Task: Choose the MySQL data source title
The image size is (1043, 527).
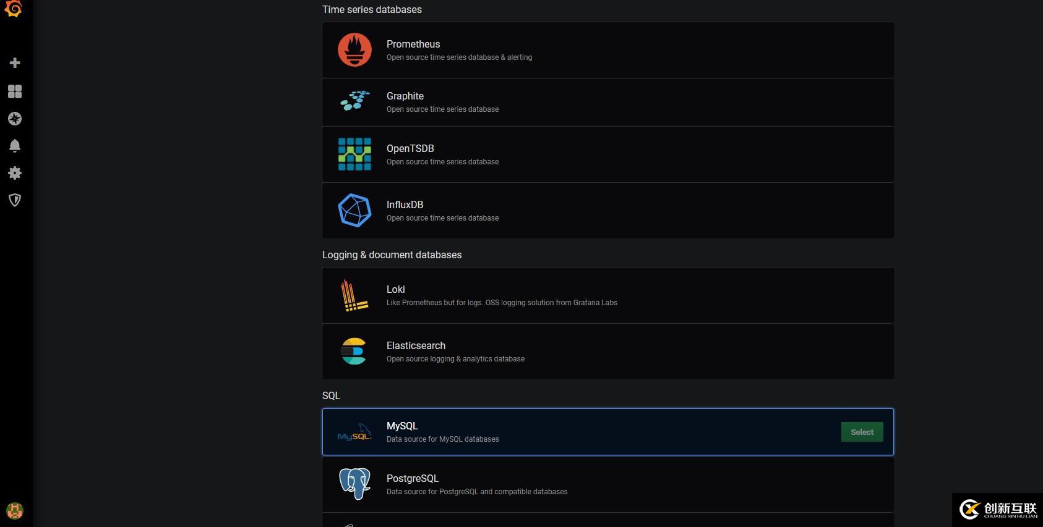Action: click(402, 426)
